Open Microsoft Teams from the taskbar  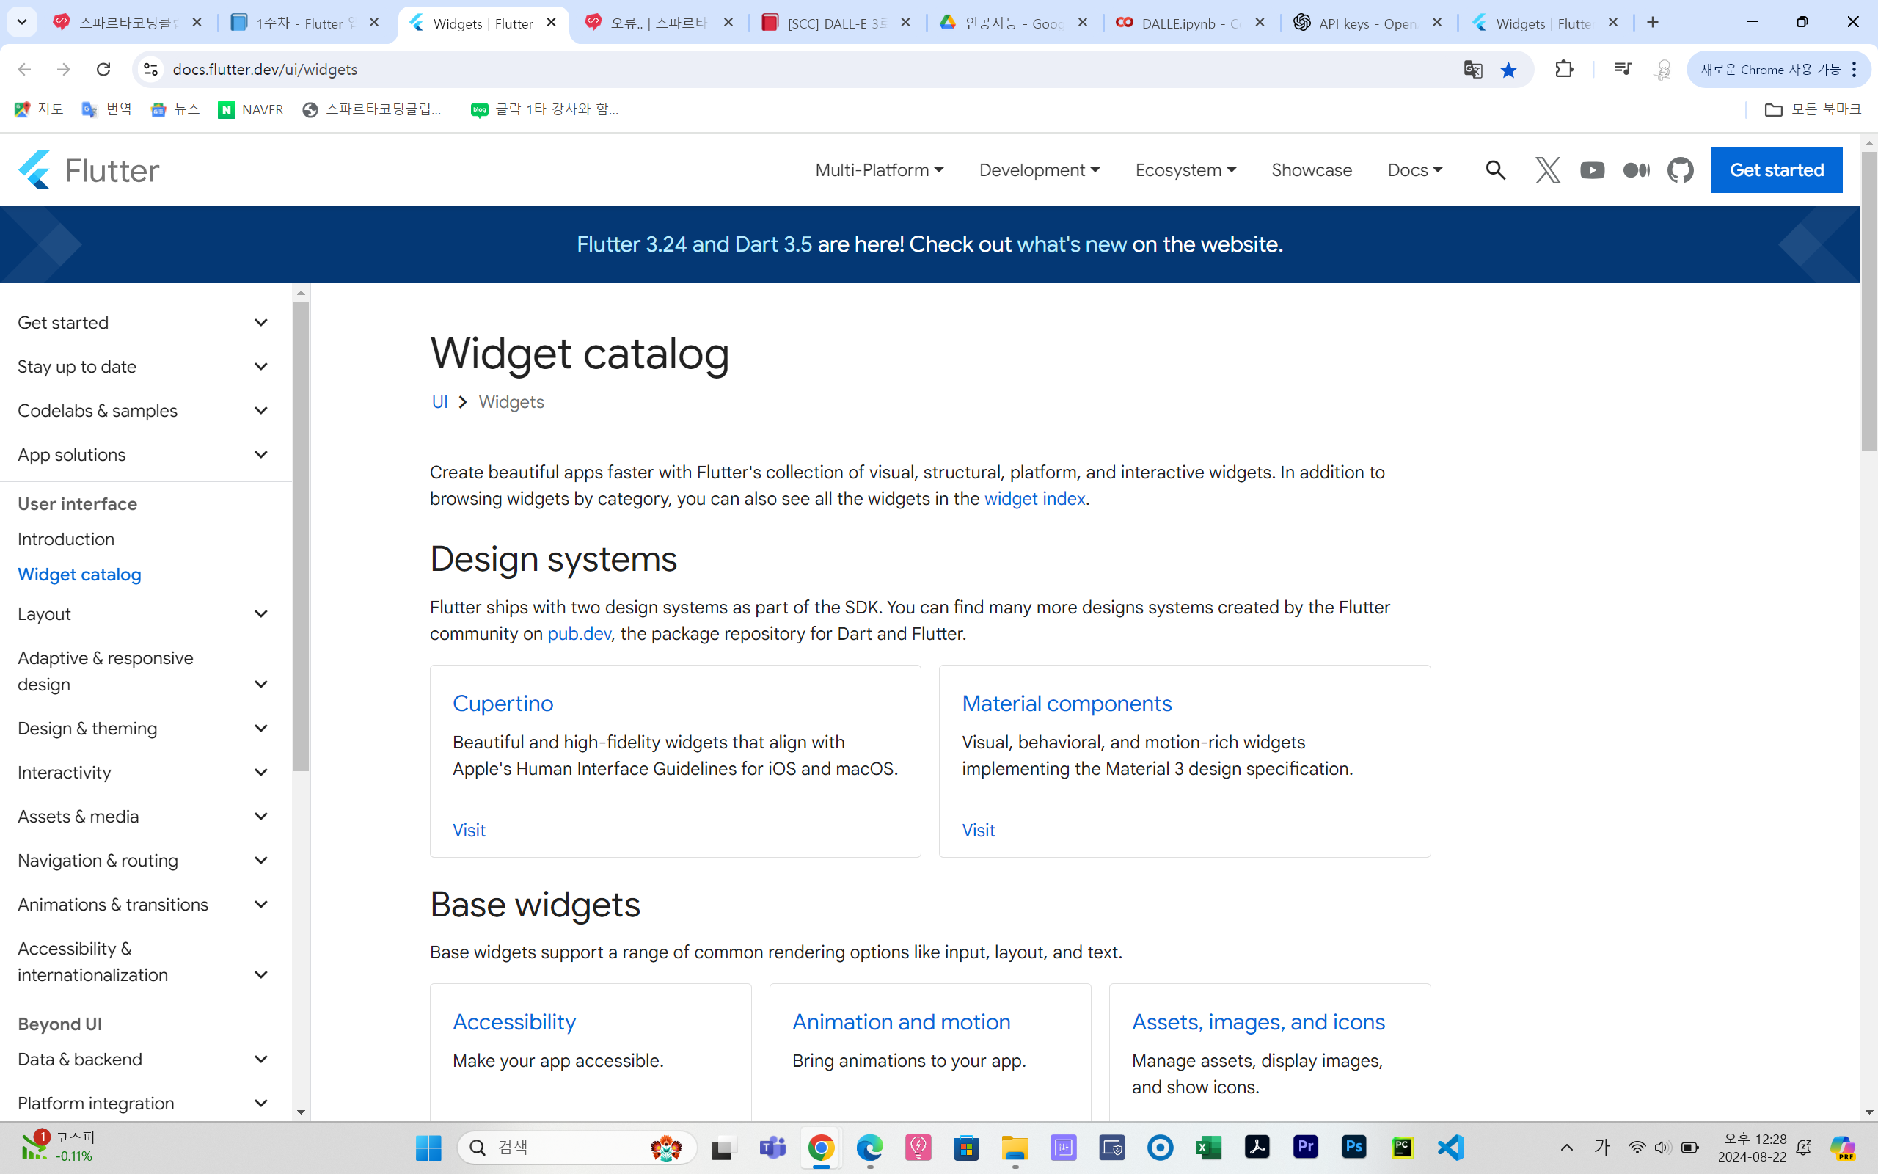772,1147
